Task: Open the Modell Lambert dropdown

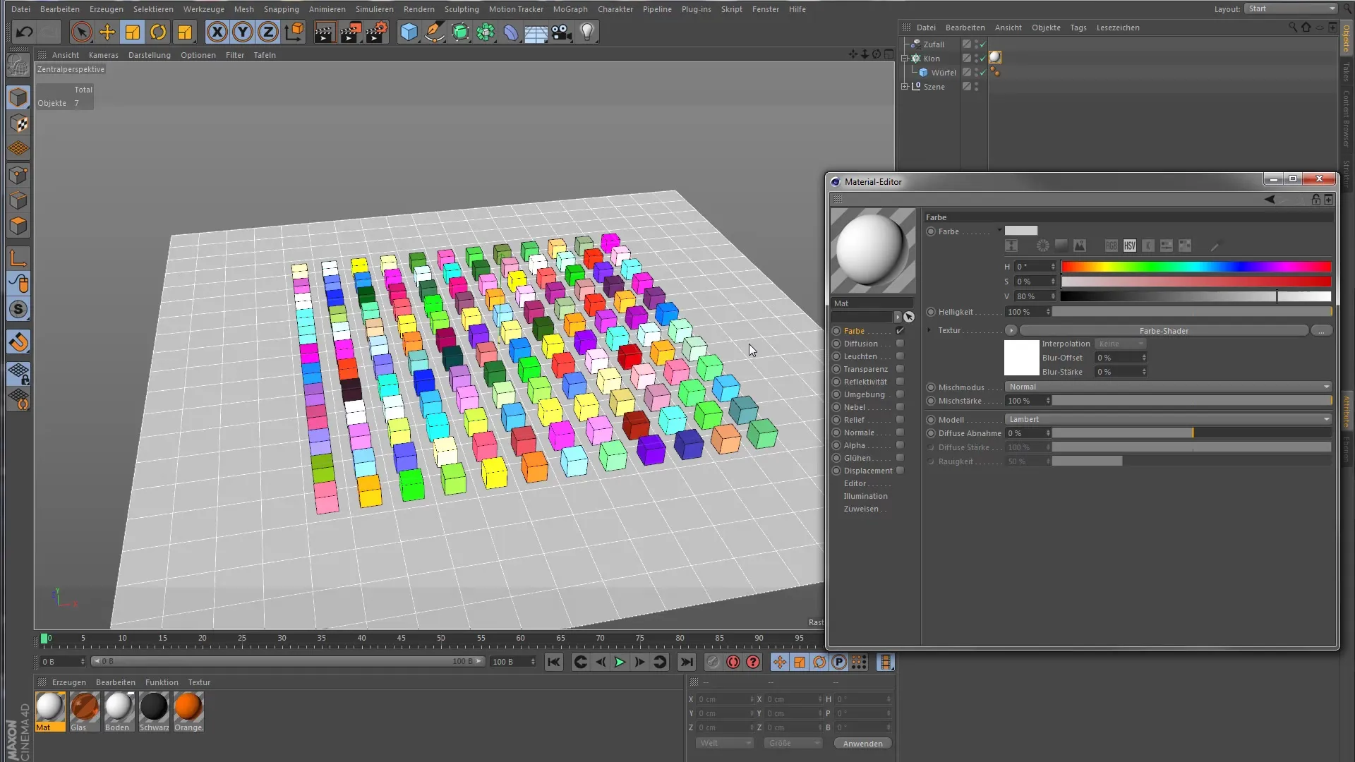Action: coord(1168,419)
